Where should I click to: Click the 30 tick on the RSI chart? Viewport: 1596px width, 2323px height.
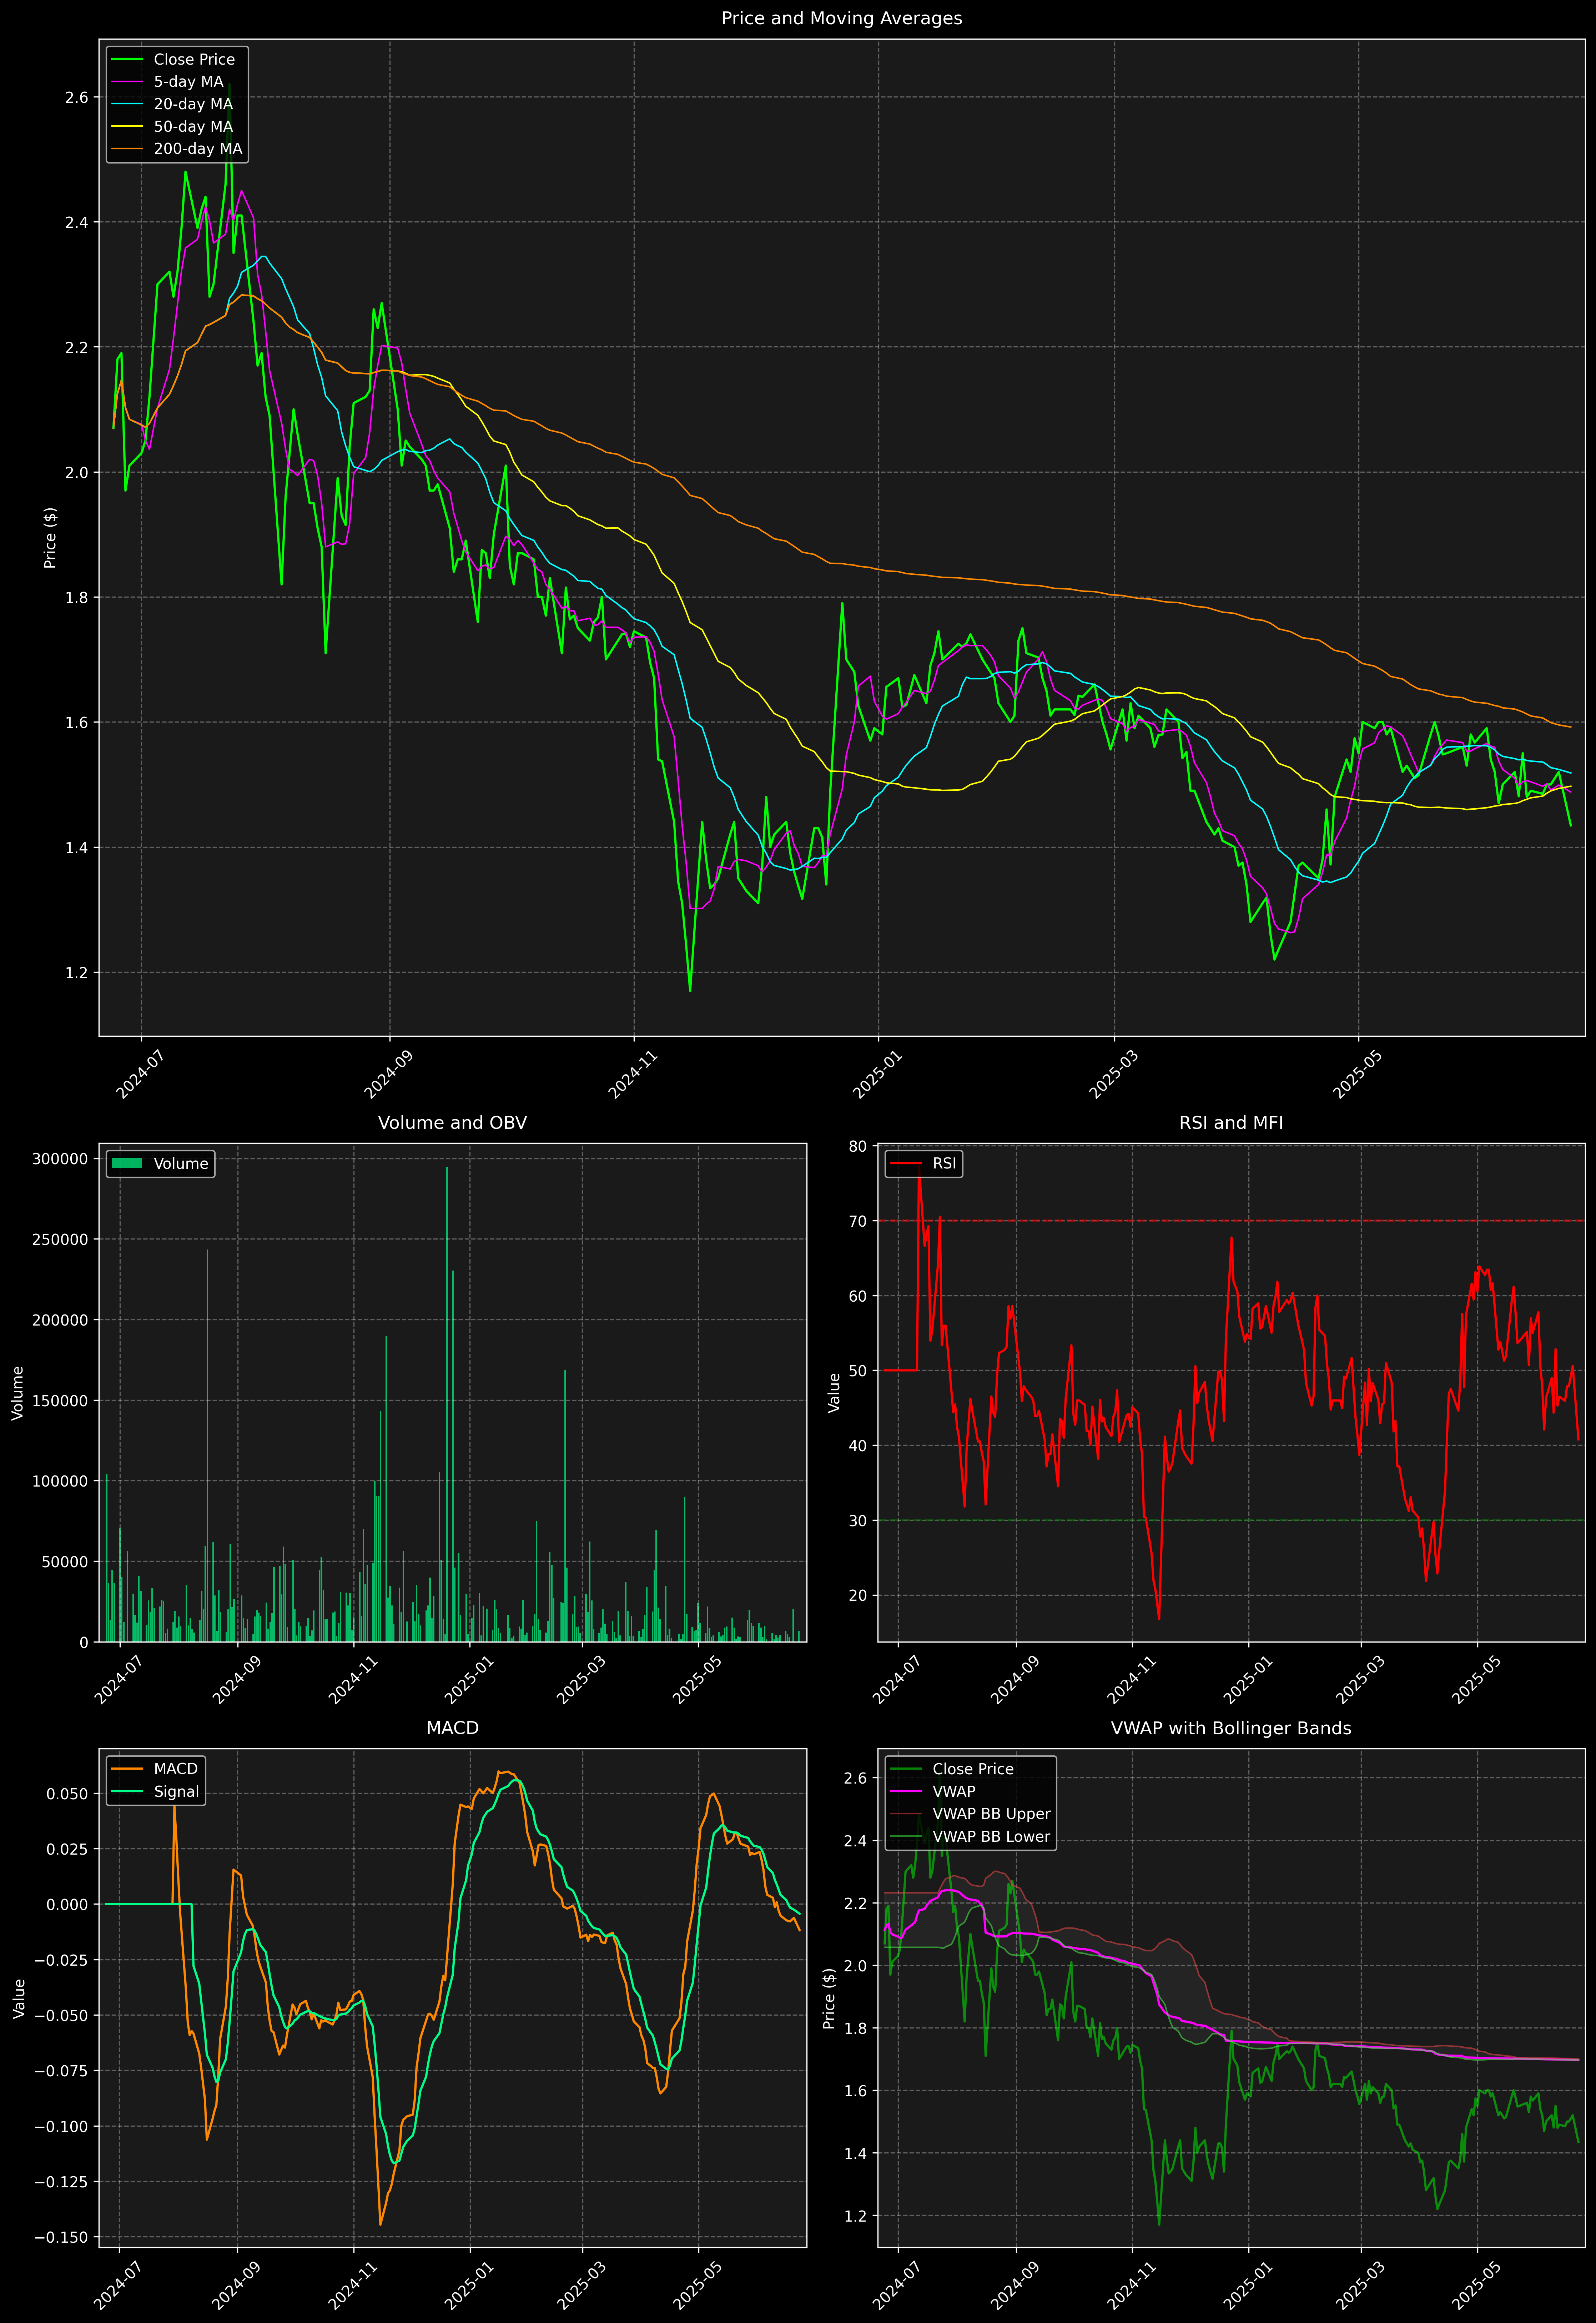(858, 1520)
